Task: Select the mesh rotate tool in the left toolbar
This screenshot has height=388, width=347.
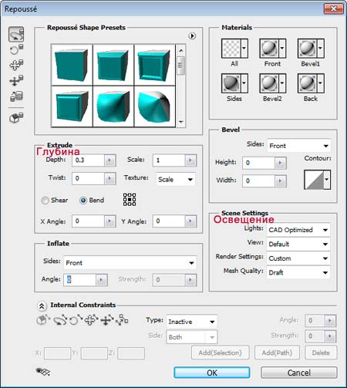Action: tap(16, 34)
